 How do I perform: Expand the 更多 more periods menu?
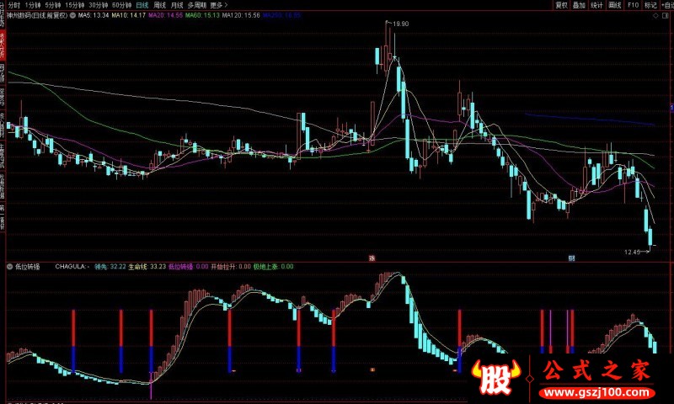(219, 5)
